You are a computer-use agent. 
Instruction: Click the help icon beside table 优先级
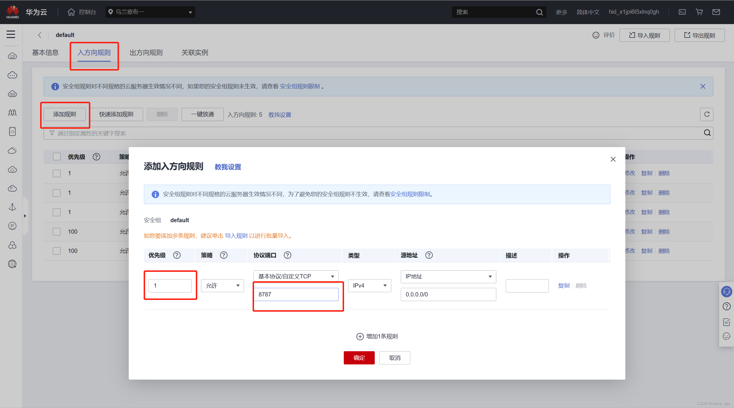[x=96, y=157]
